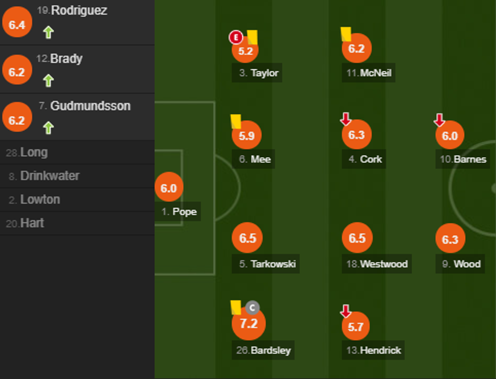Click Bardsley's captain C badge
Screen dimensions: 496x379
[x=252, y=308]
